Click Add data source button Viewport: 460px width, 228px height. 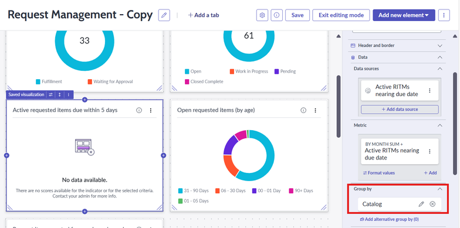tap(400, 109)
